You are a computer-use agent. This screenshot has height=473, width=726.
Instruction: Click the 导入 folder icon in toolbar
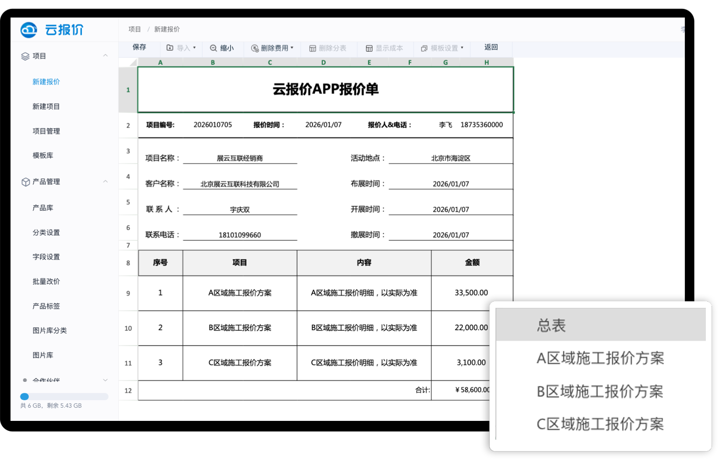click(170, 48)
